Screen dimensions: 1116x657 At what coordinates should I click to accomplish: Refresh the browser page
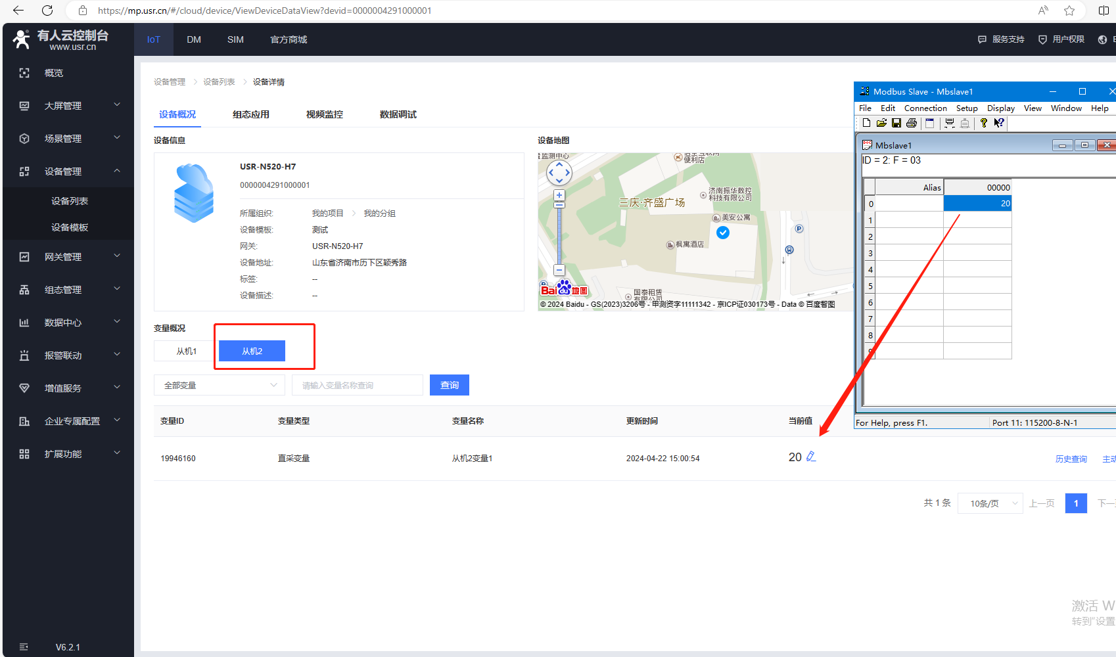(x=47, y=11)
